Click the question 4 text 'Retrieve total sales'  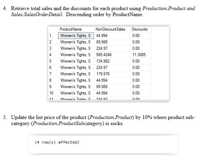(x=31, y=8)
